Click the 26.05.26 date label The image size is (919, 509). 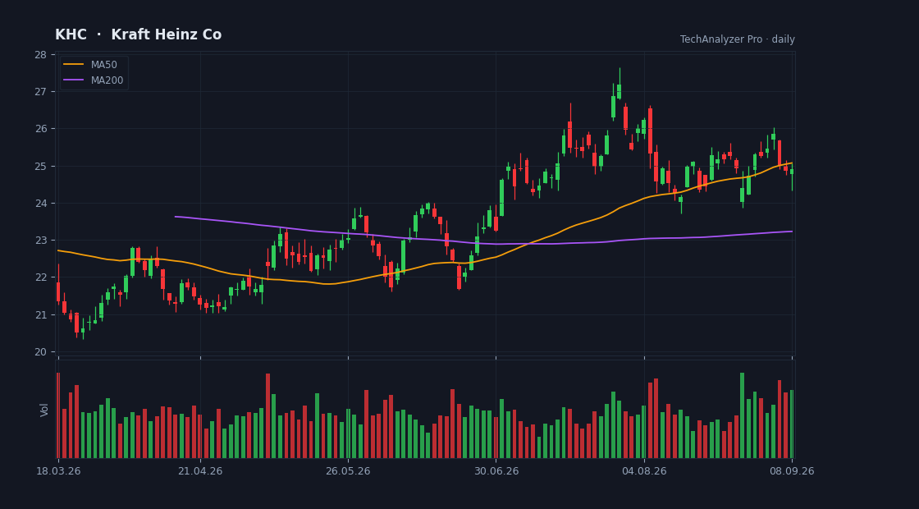(348, 471)
